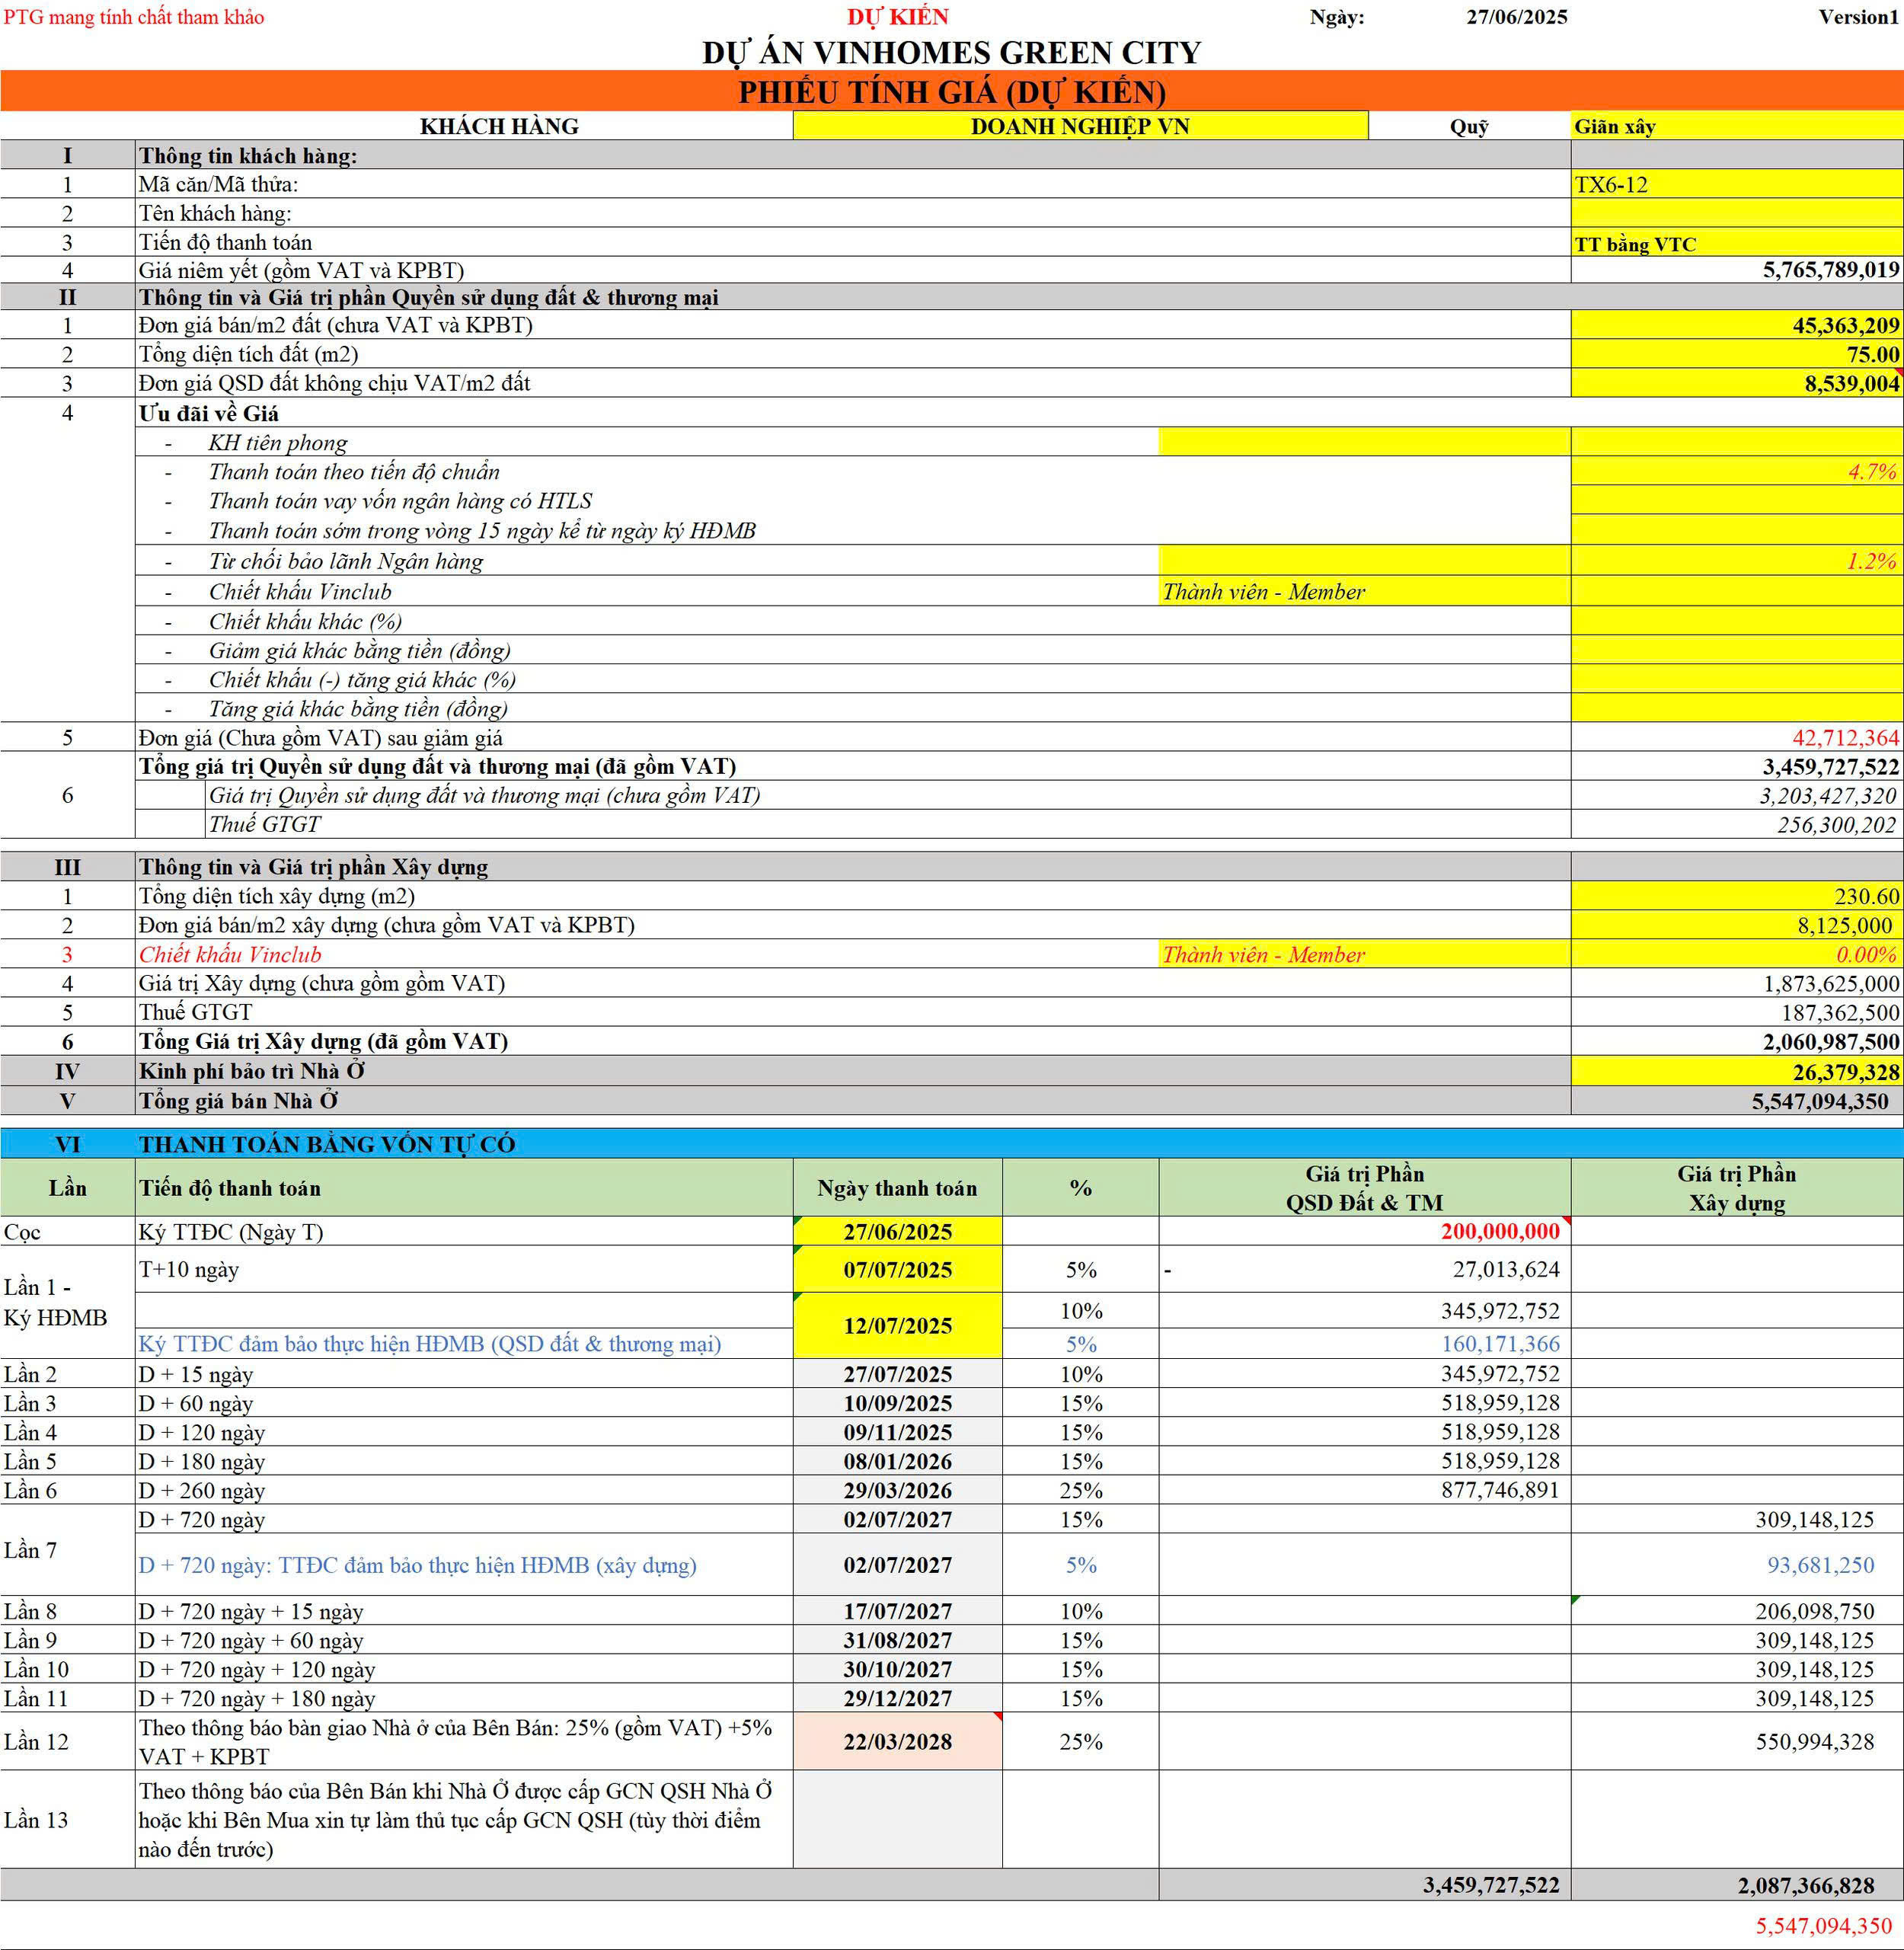
Task: Click Lần 3 date 10/09/2025
Action: coord(898,1403)
